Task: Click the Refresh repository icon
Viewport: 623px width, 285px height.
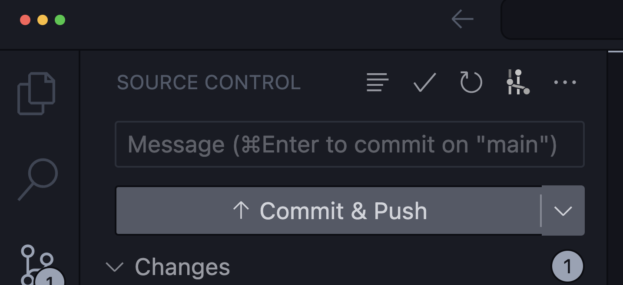Action: click(471, 82)
